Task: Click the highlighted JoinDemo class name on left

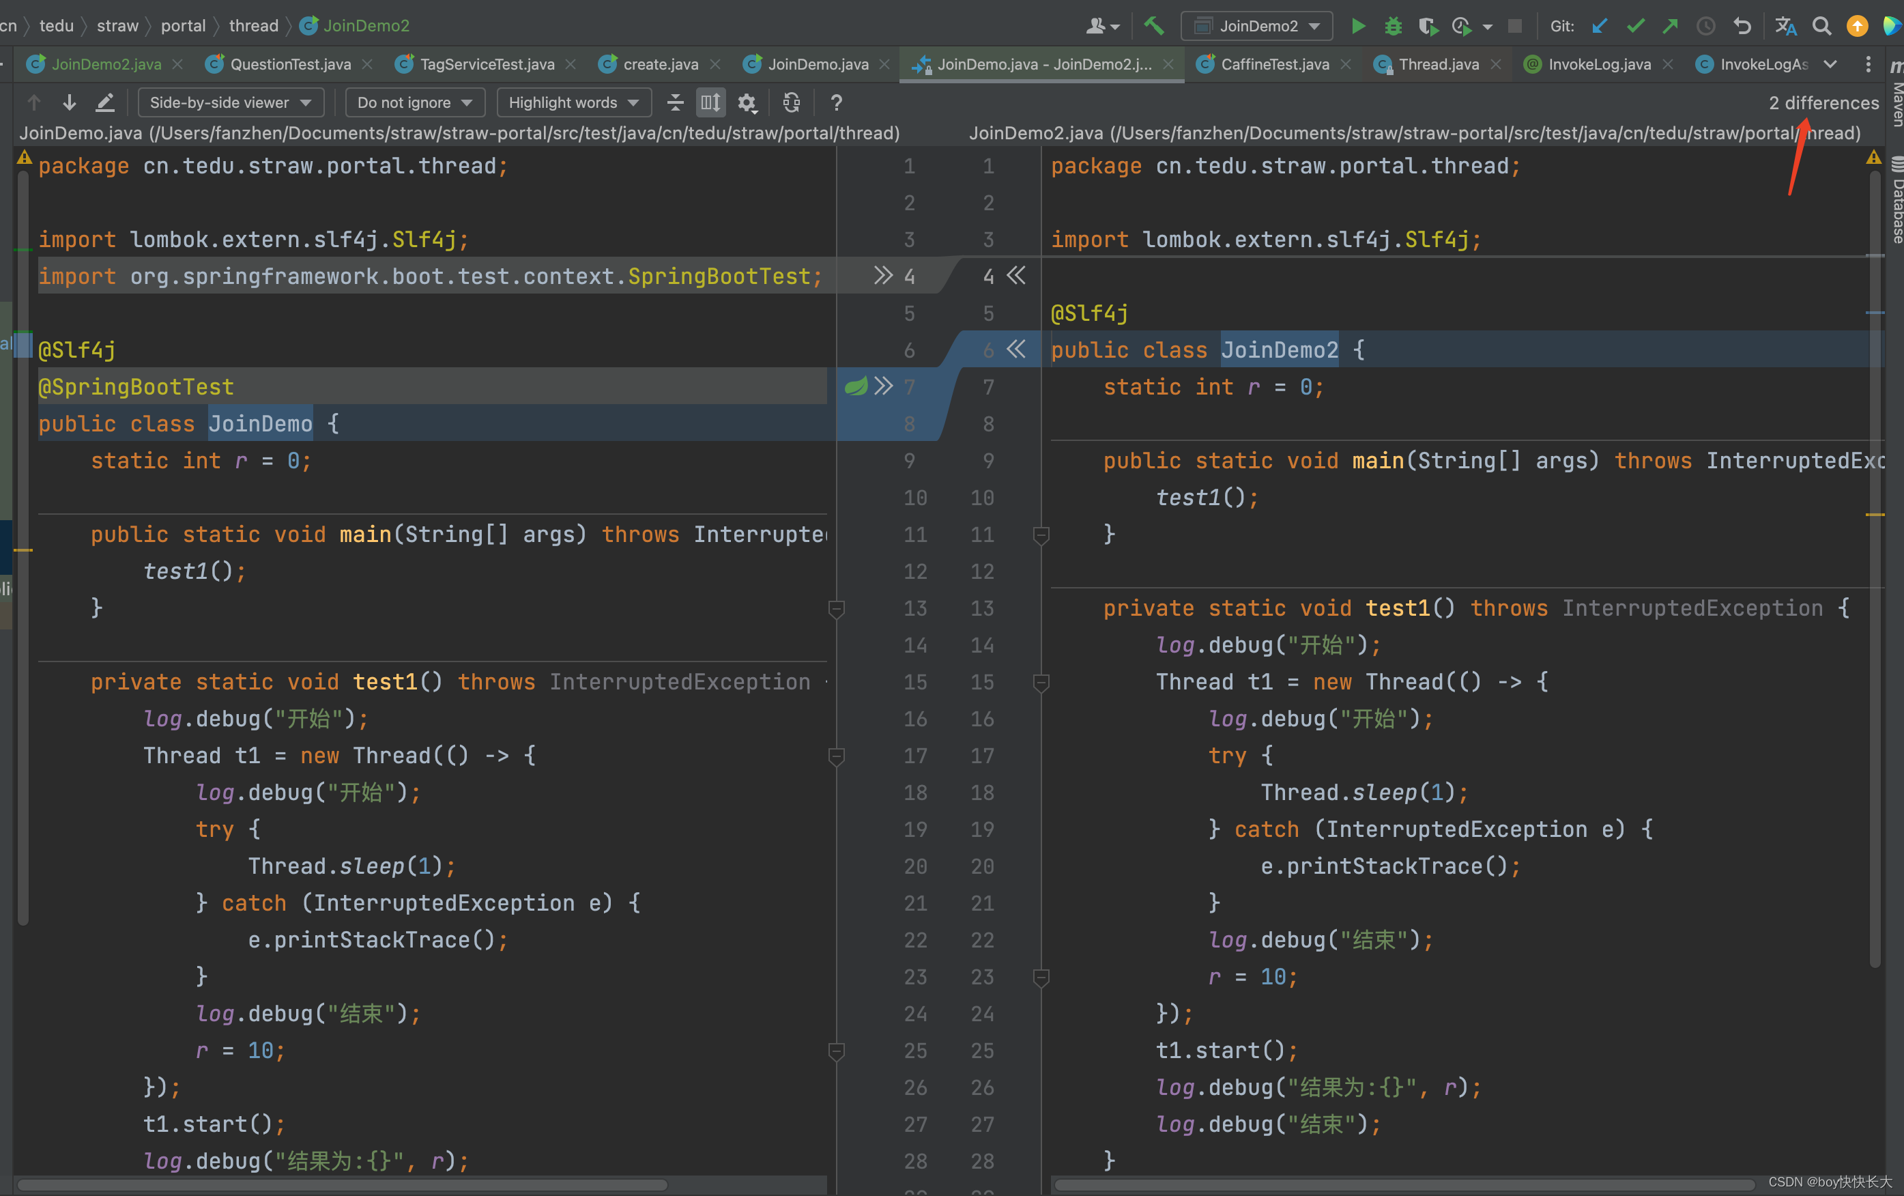Action: coord(260,423)
